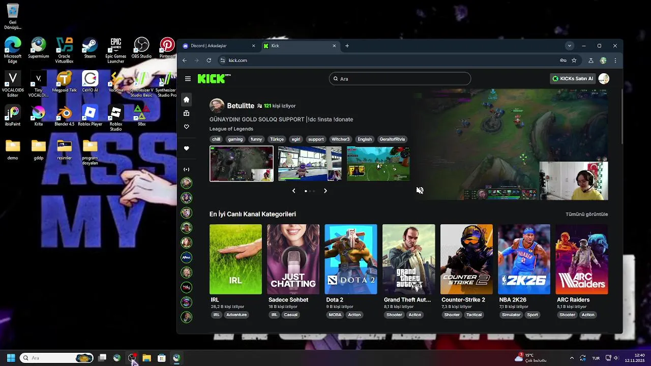This screenshot has width=651, height=366.
Task: Select the third featured stream thumbnail
Action: pos(378,164)
